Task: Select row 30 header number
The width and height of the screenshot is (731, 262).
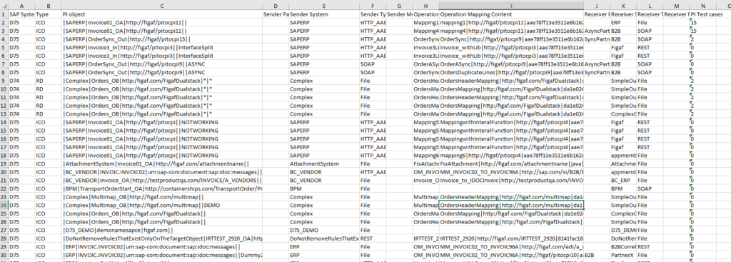Action: pyautogui.click(x=4, y=255)
